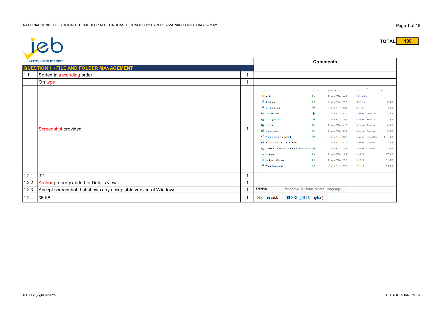Screen dimensions: 443x313
Task: Click the National Senior Certificate header line
Action: point(120,25)
